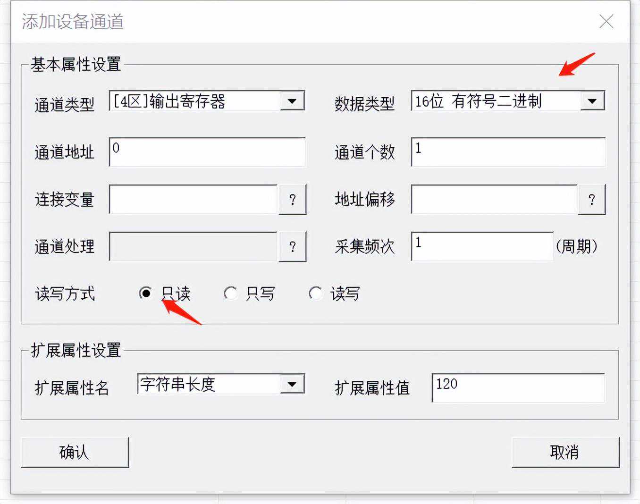Click the 地址偏移 input box
This screenshot has height=504, width=640.
pos(494,200)
